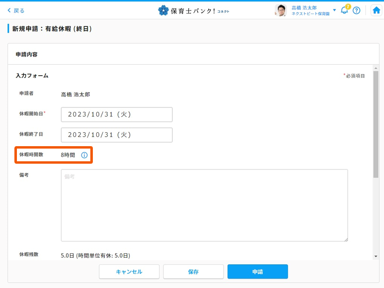
Task: Go to the home screen icon
Action: [376, 10]
